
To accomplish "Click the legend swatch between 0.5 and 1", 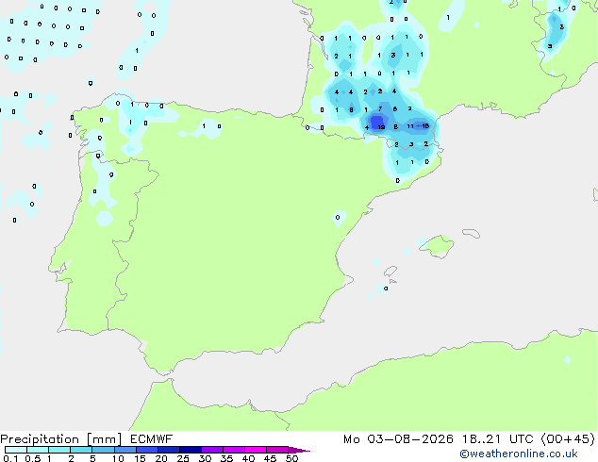I will (x=38, y=450).
